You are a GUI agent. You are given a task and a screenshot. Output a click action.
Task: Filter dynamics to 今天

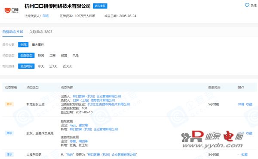(x=41, y=66)
